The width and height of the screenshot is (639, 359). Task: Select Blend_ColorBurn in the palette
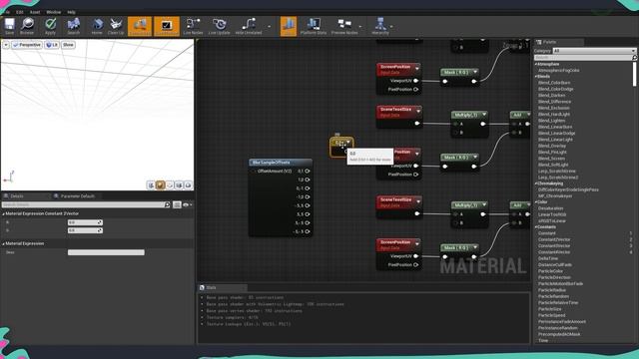[x=554, y=83]
